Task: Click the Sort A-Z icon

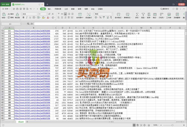Action: (149, 14)
